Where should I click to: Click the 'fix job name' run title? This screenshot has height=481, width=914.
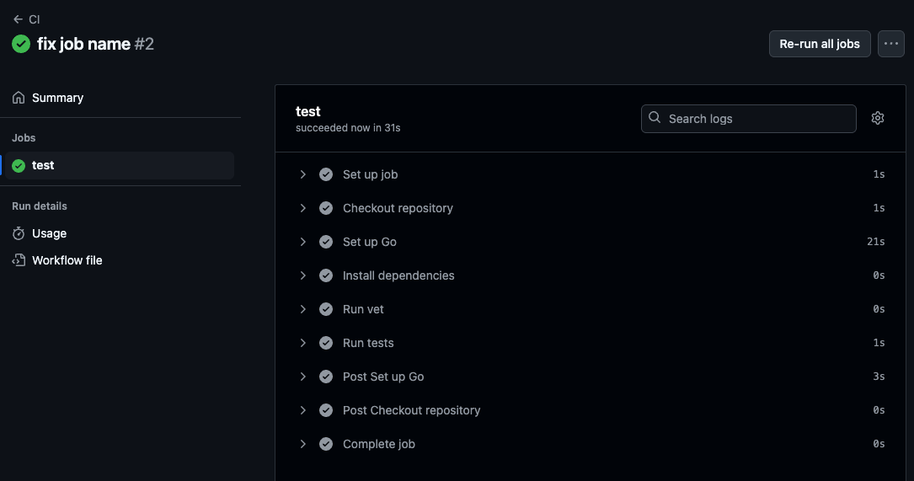(83, 44)
